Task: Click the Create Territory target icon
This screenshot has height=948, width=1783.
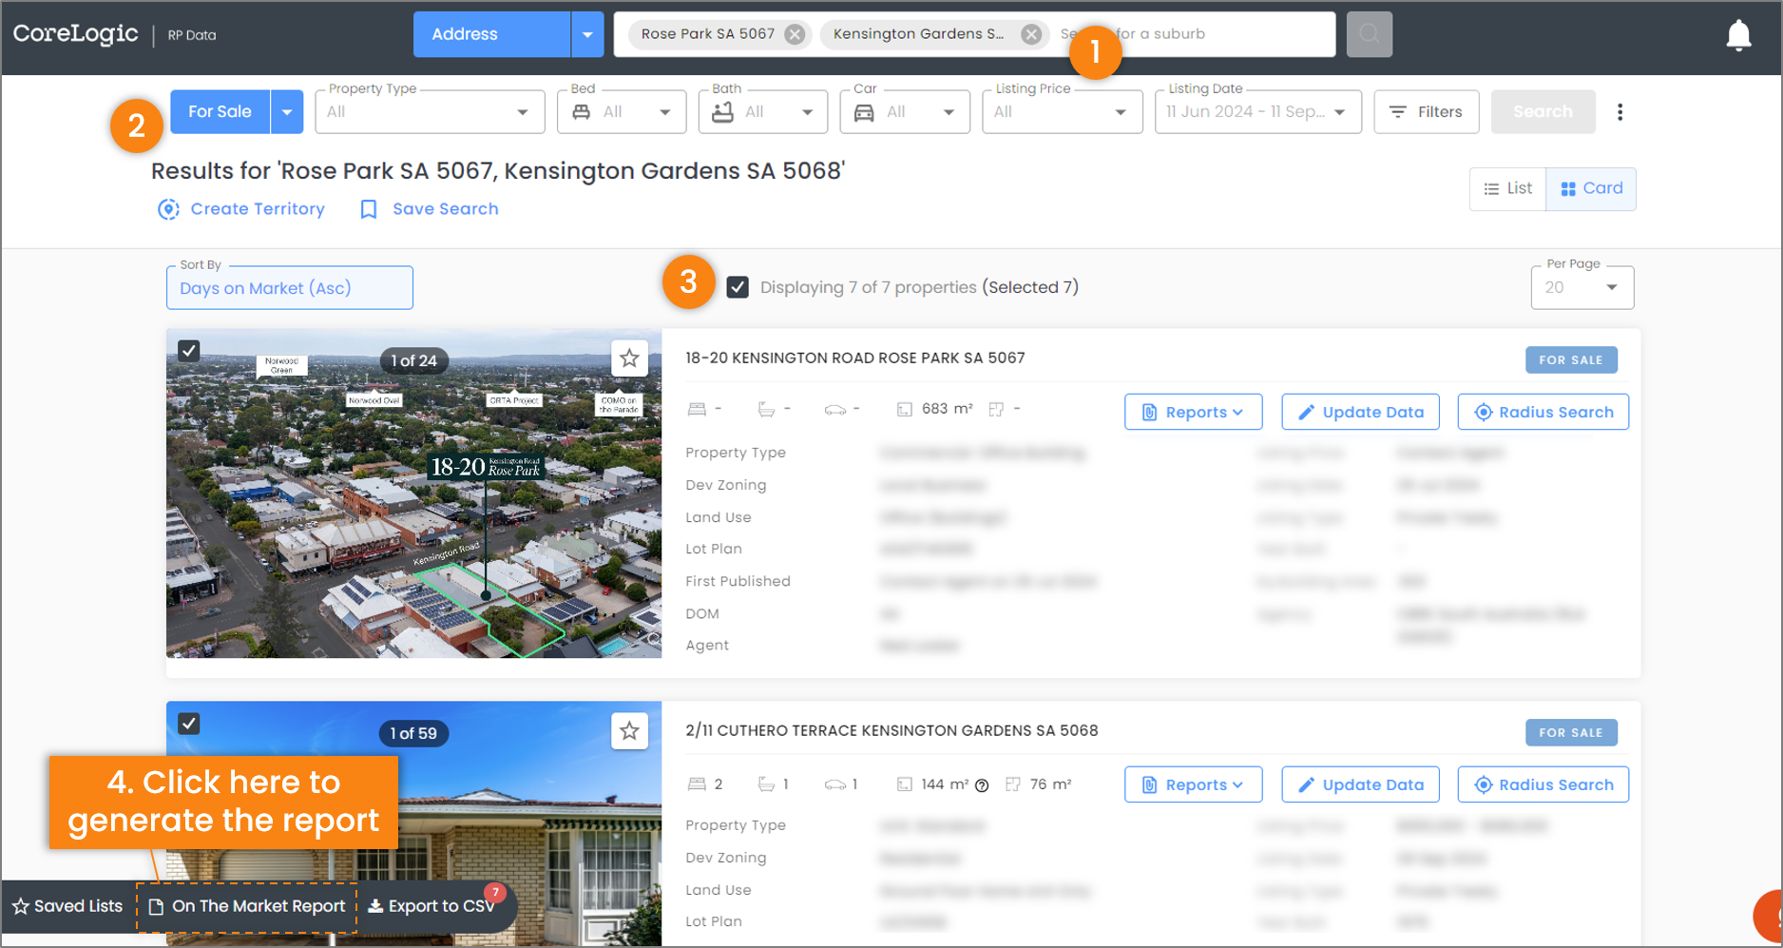Action: (168, 209)
